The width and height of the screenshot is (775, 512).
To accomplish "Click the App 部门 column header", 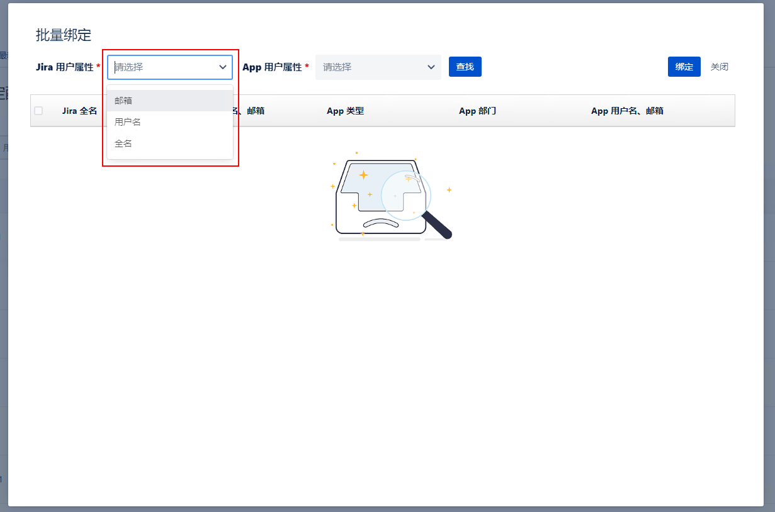I will coord(477,111).
